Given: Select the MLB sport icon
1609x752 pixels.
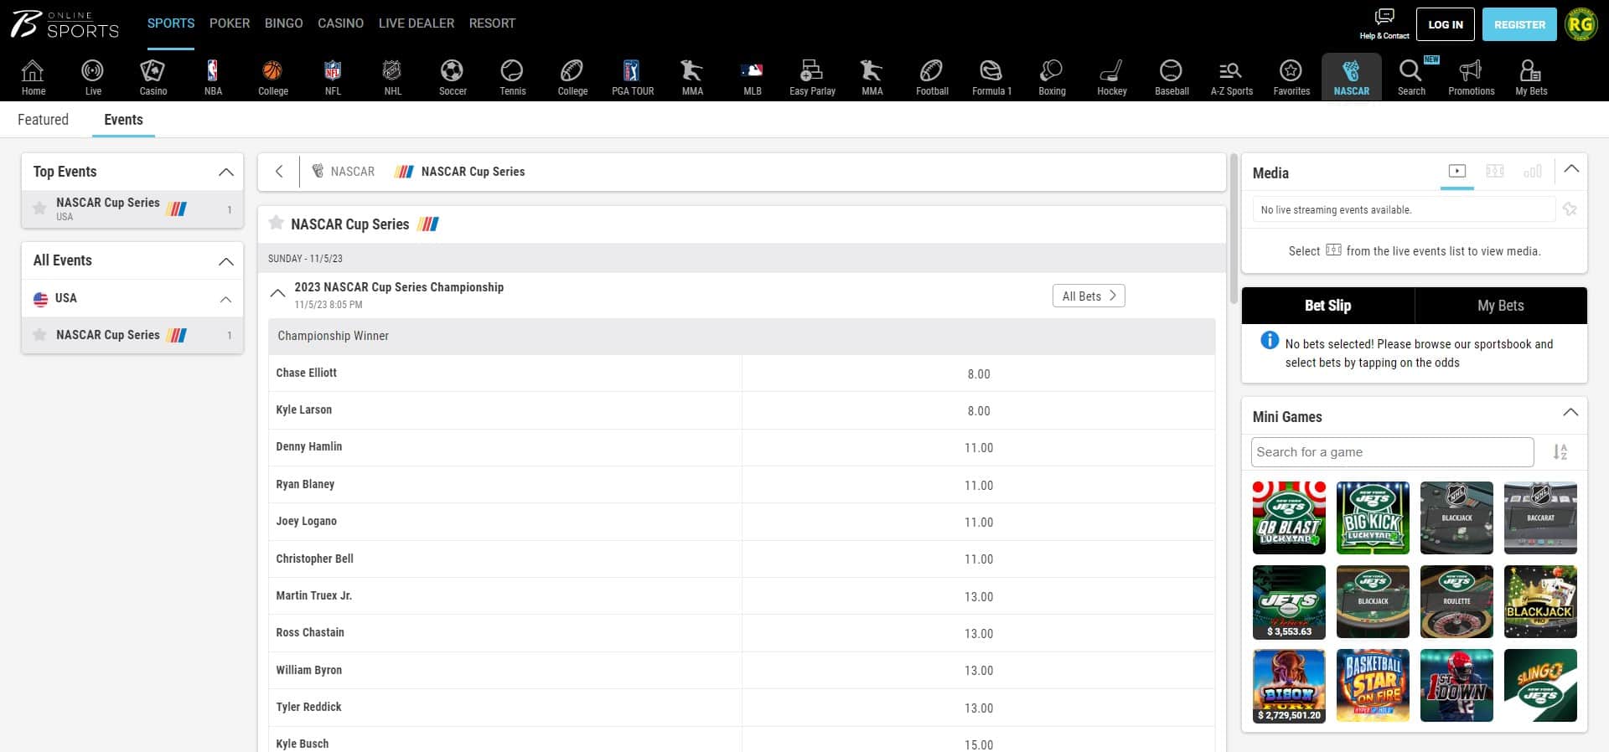Looking at the screenshot, I should (753, 78).
